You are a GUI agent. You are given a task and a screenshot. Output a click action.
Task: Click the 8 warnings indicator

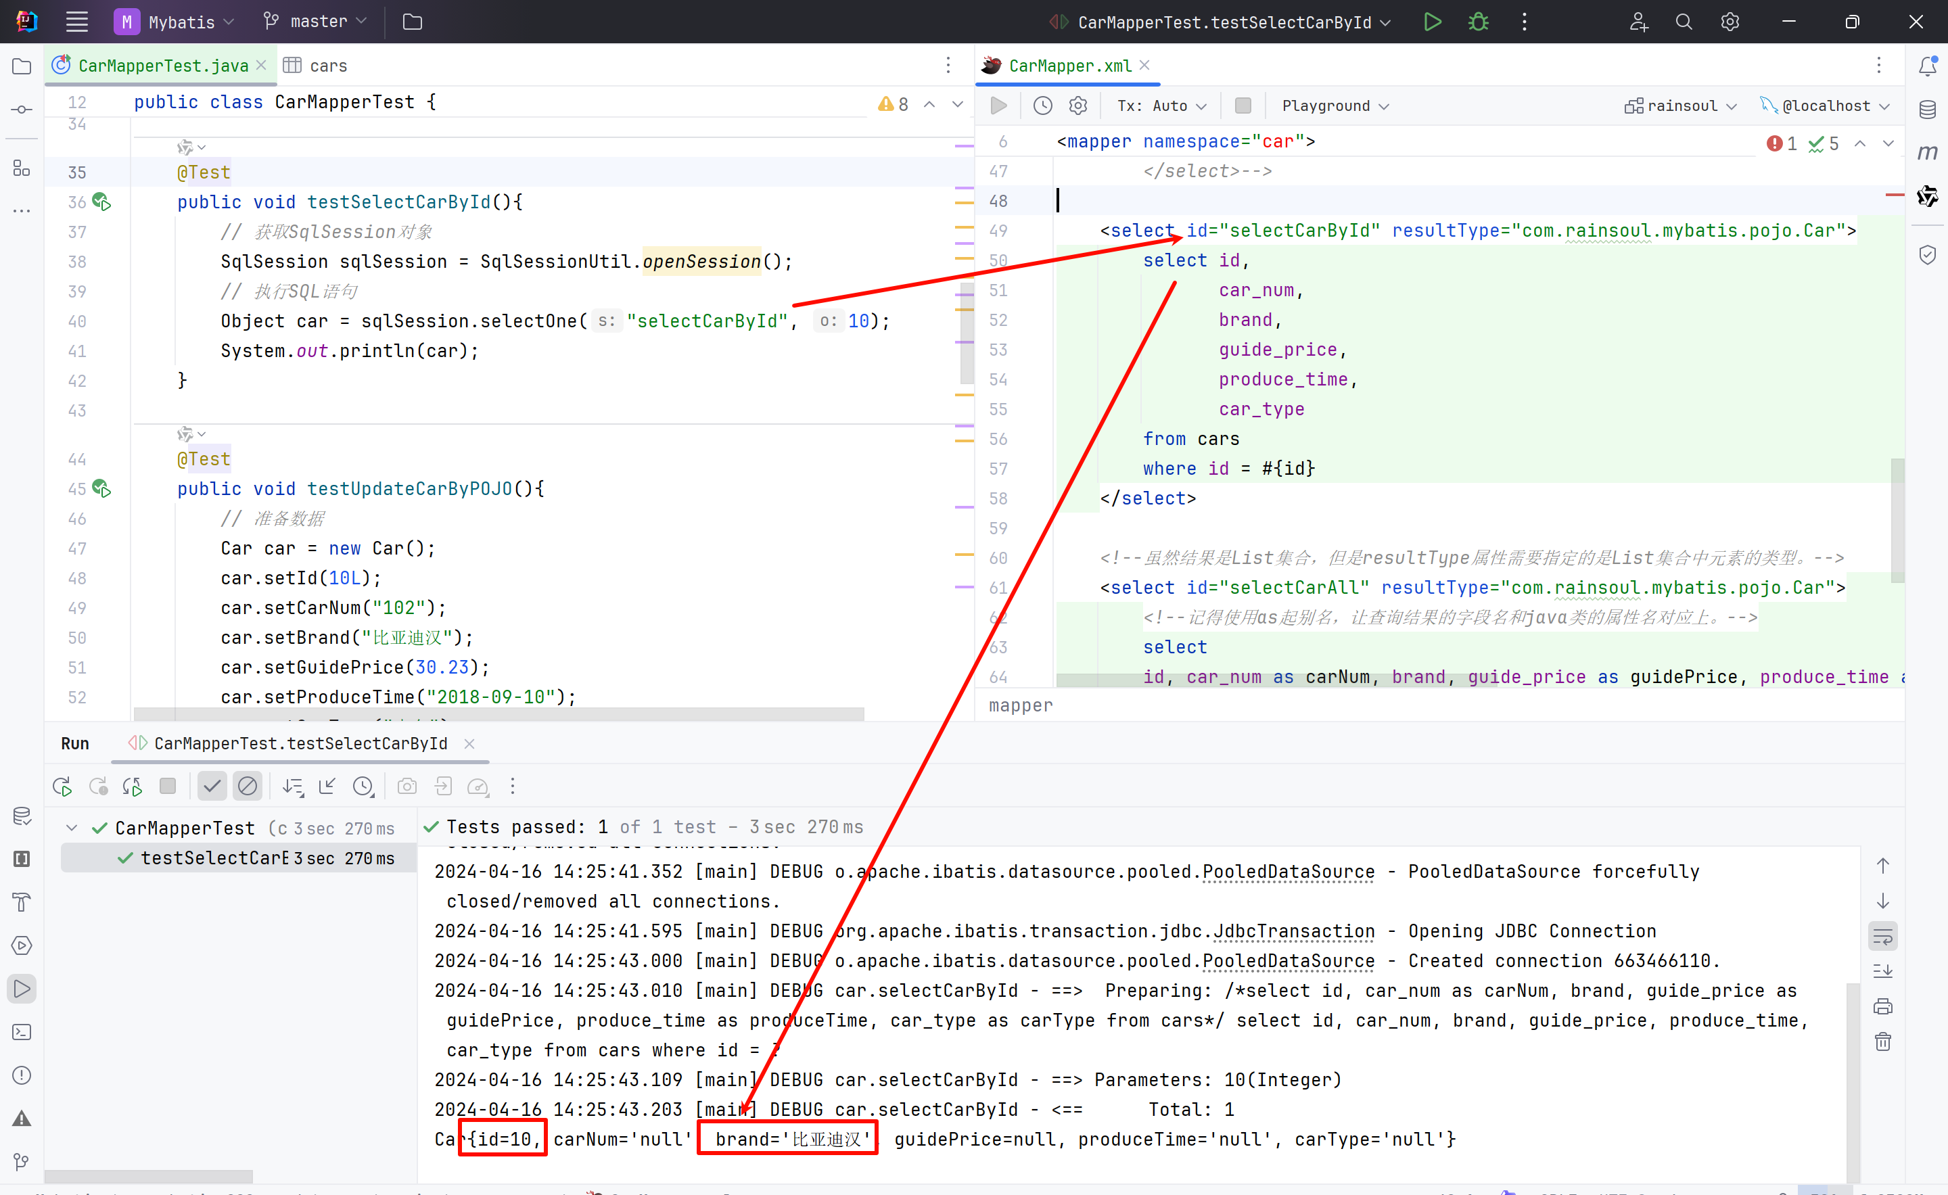point(894,104)
